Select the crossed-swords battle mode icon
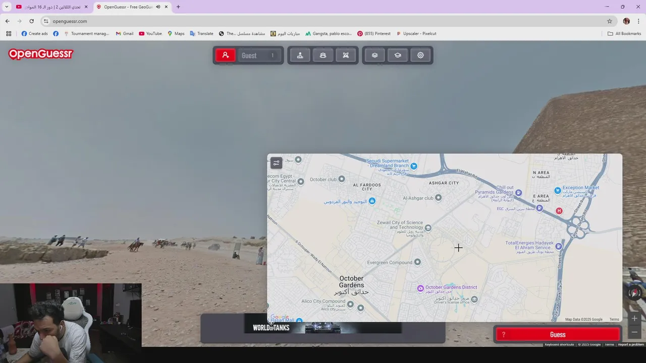 click(x=346, y=55)
